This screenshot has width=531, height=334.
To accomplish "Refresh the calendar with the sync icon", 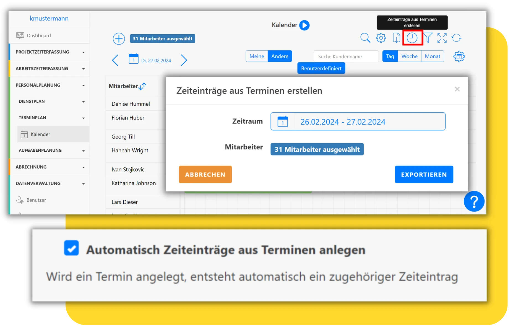I will (457, 38).
